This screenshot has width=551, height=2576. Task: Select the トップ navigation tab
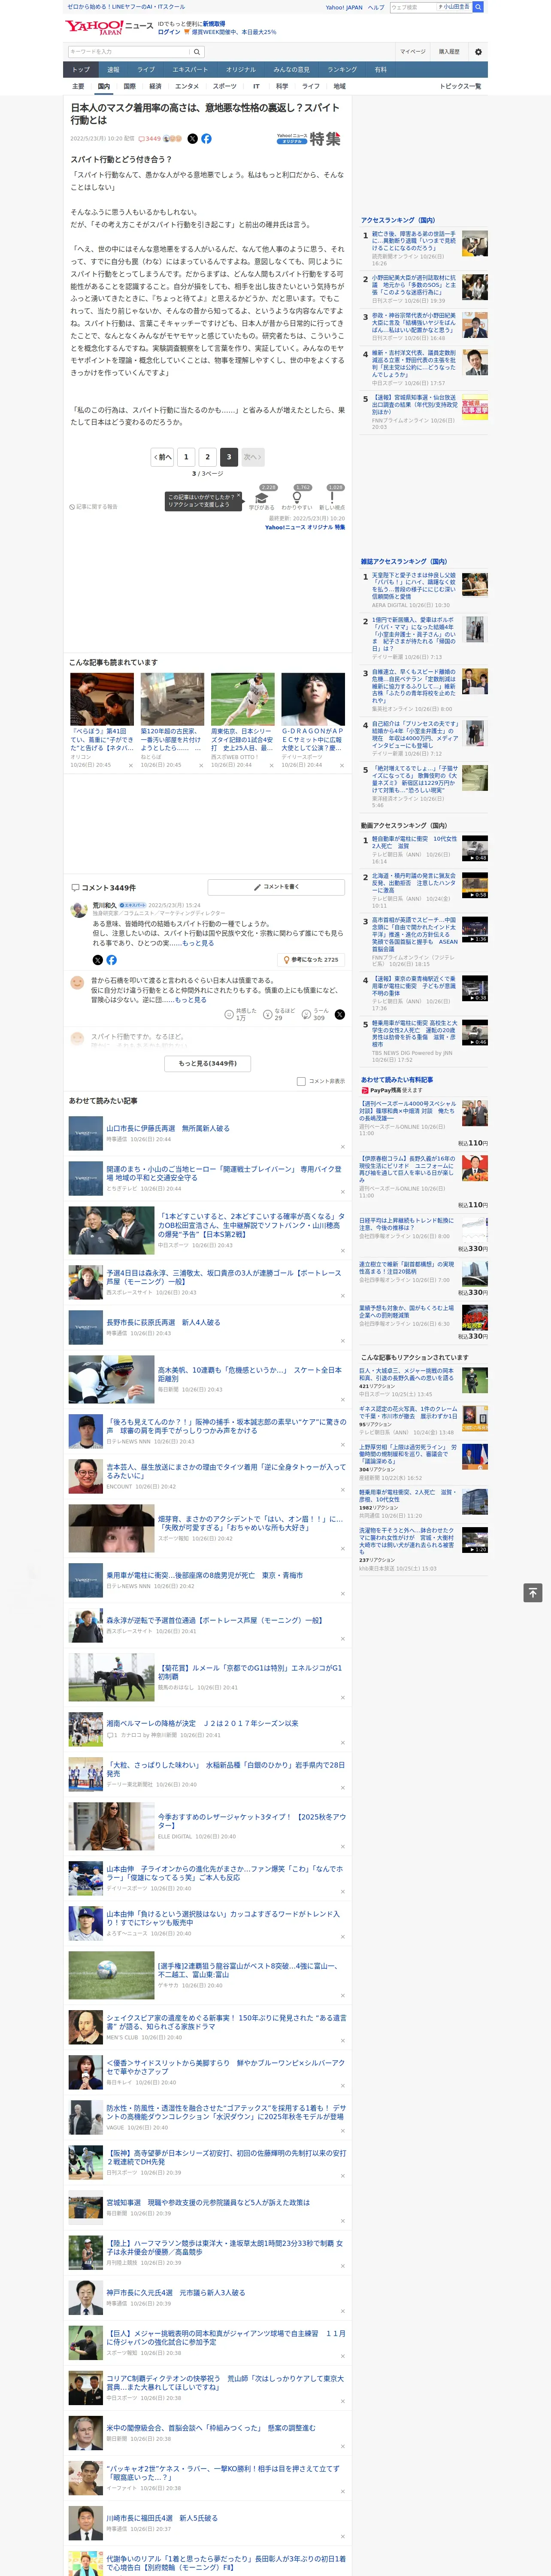(81, 70)
